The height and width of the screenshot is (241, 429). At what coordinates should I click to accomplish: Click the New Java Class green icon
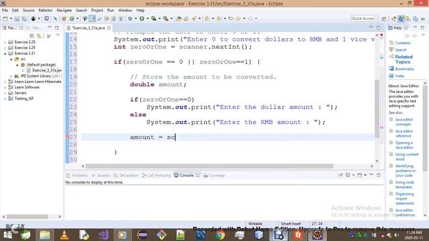tap(72, 19)
